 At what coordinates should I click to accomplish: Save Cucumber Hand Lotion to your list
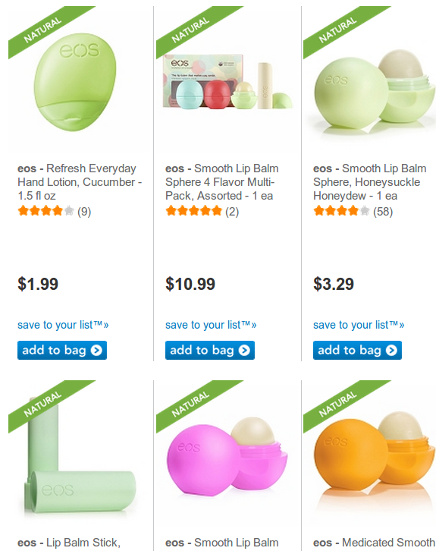click(63, 325)
